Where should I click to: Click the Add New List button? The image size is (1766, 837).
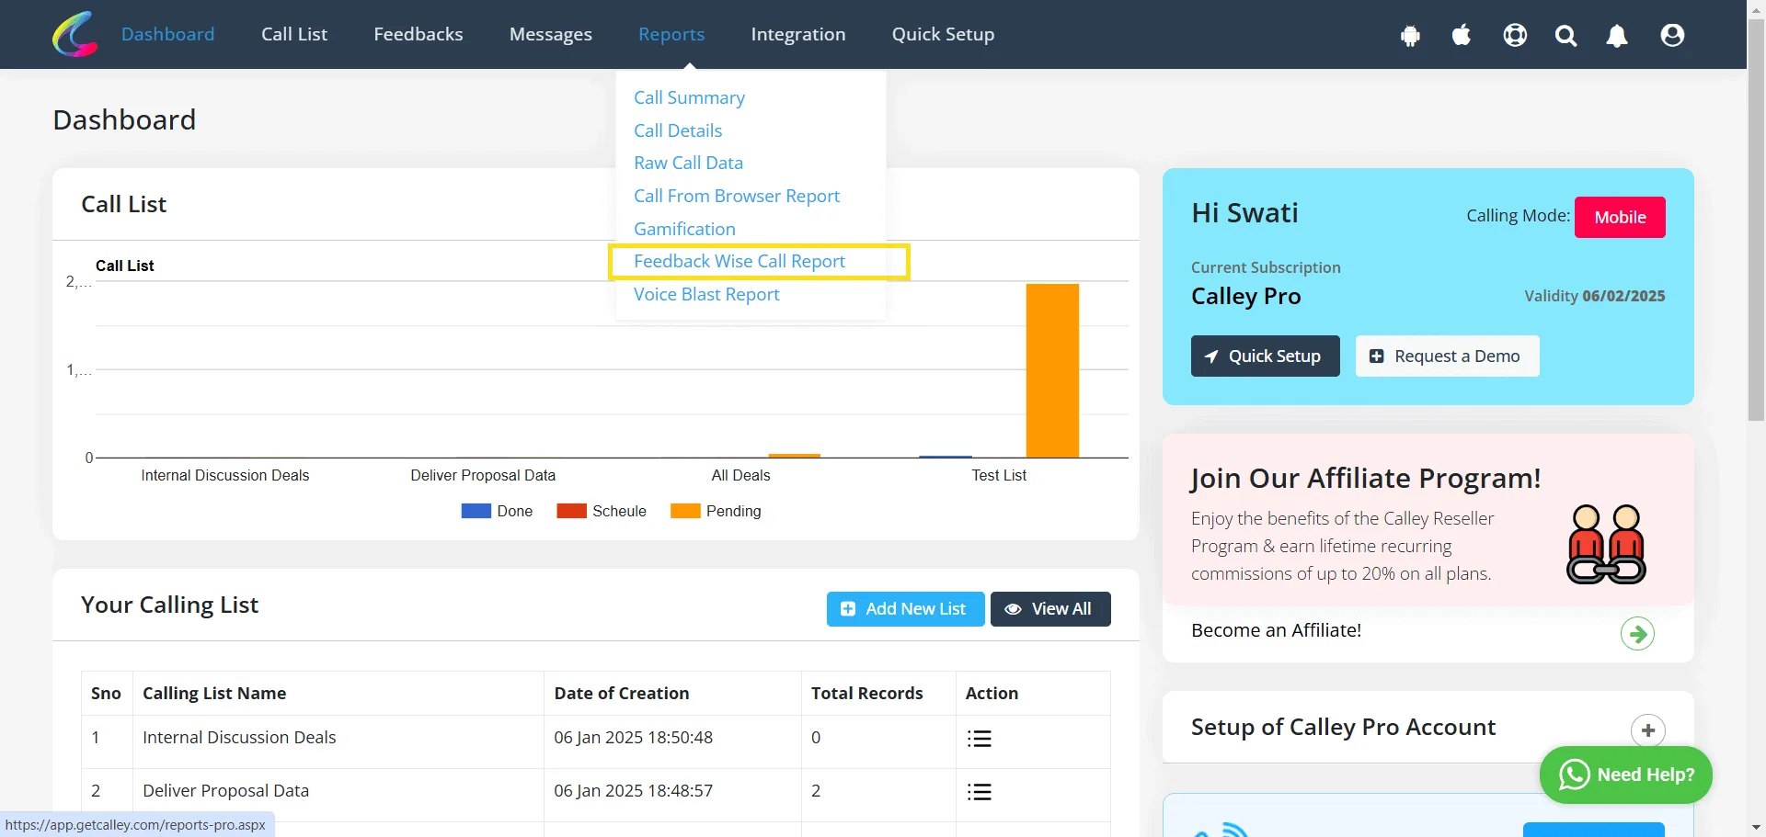click(x=905, y=609)
